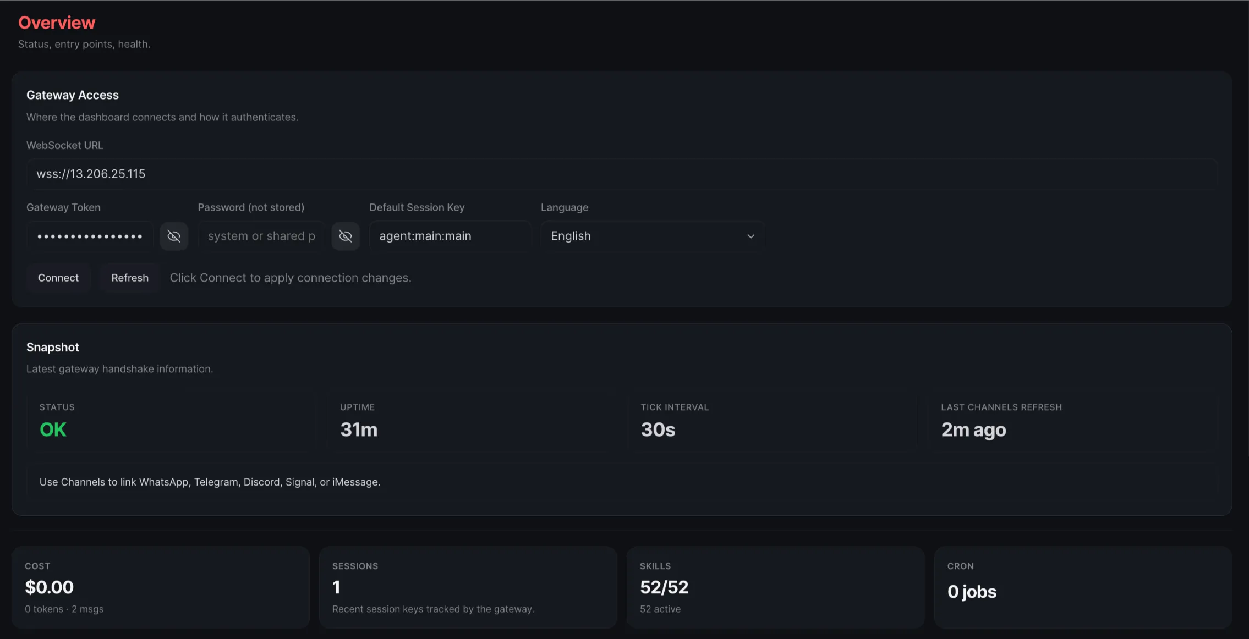Open the Cost card showing $0.00

pyautogui.click(x=161, y=587)
